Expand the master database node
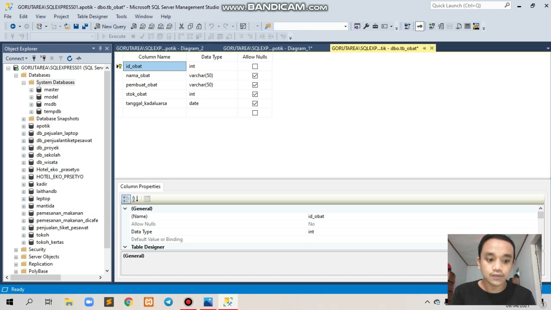This screenshot has width=551, height=310. (x=31, y=90)
